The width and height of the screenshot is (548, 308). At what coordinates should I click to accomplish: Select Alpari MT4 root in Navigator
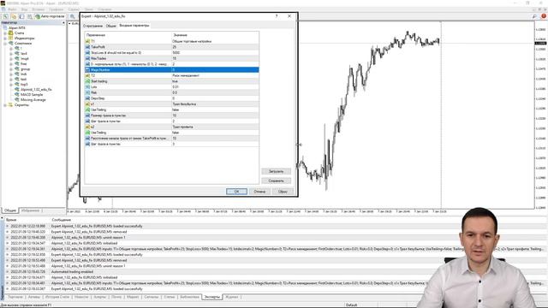(17, 28)
